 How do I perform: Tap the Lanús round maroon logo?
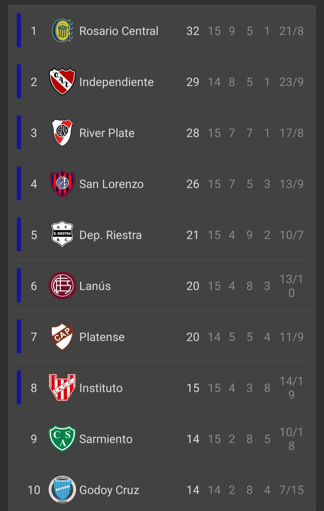62,285
